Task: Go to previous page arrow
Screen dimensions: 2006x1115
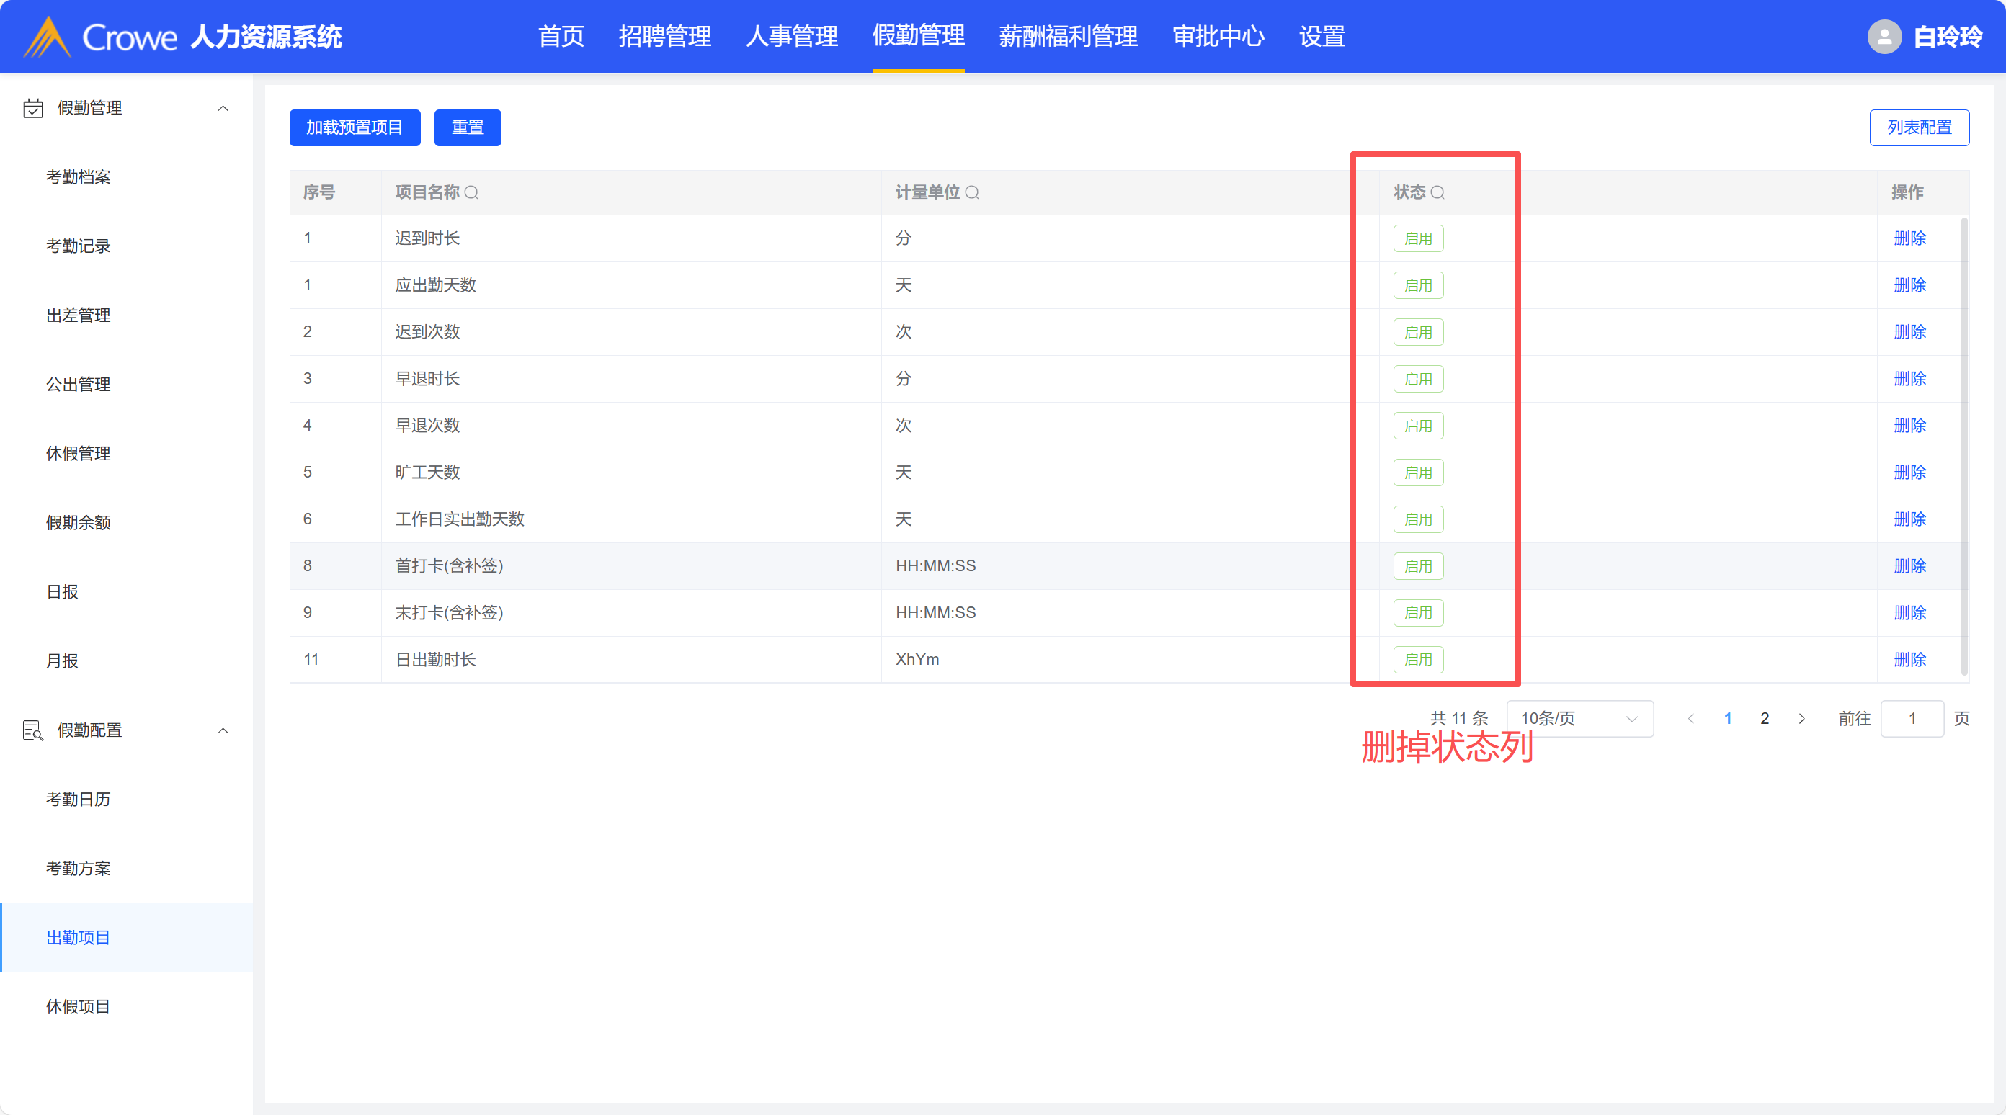Action: pos(1690,719)
